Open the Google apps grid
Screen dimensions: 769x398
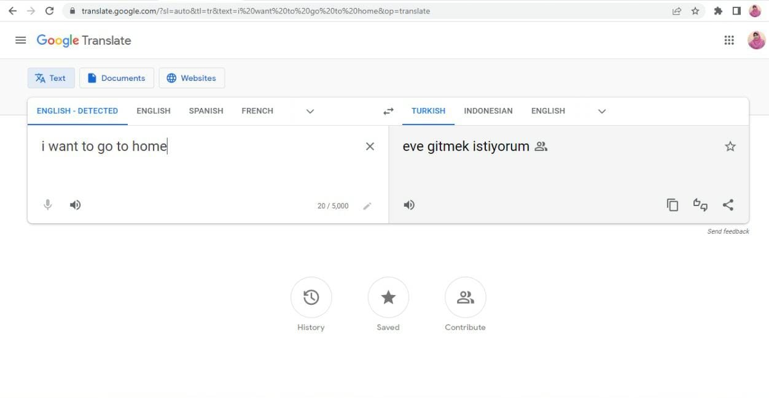click(x=729, y=40)
